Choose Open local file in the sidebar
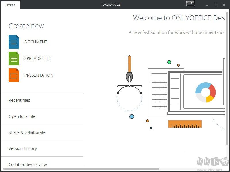The image size is (230, 172). click(x=22, y=116)
